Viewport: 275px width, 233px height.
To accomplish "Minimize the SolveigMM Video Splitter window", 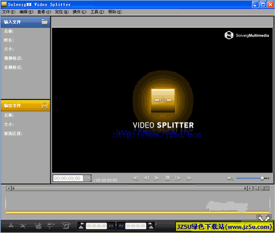I will click(255, 5).
